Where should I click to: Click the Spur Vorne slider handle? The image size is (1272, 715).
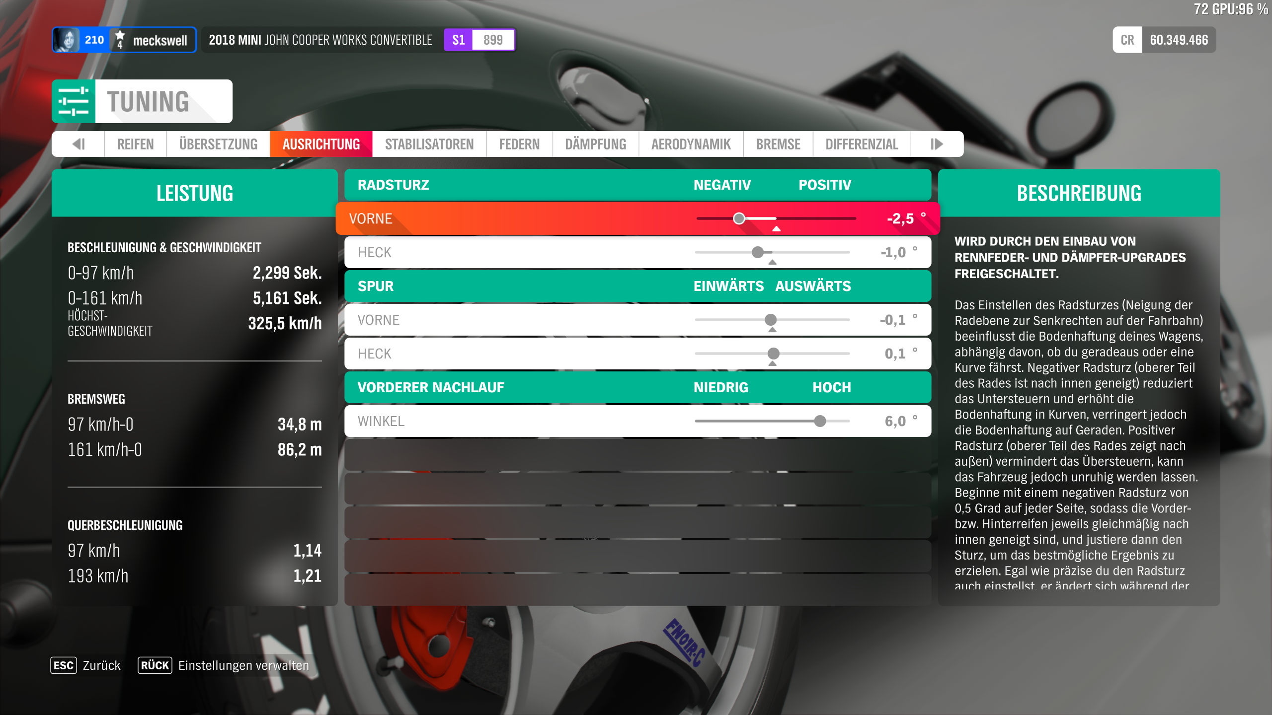[771, 320]
